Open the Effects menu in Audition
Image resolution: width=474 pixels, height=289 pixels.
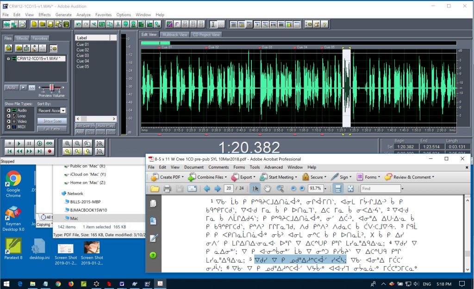tap(44, 14)
